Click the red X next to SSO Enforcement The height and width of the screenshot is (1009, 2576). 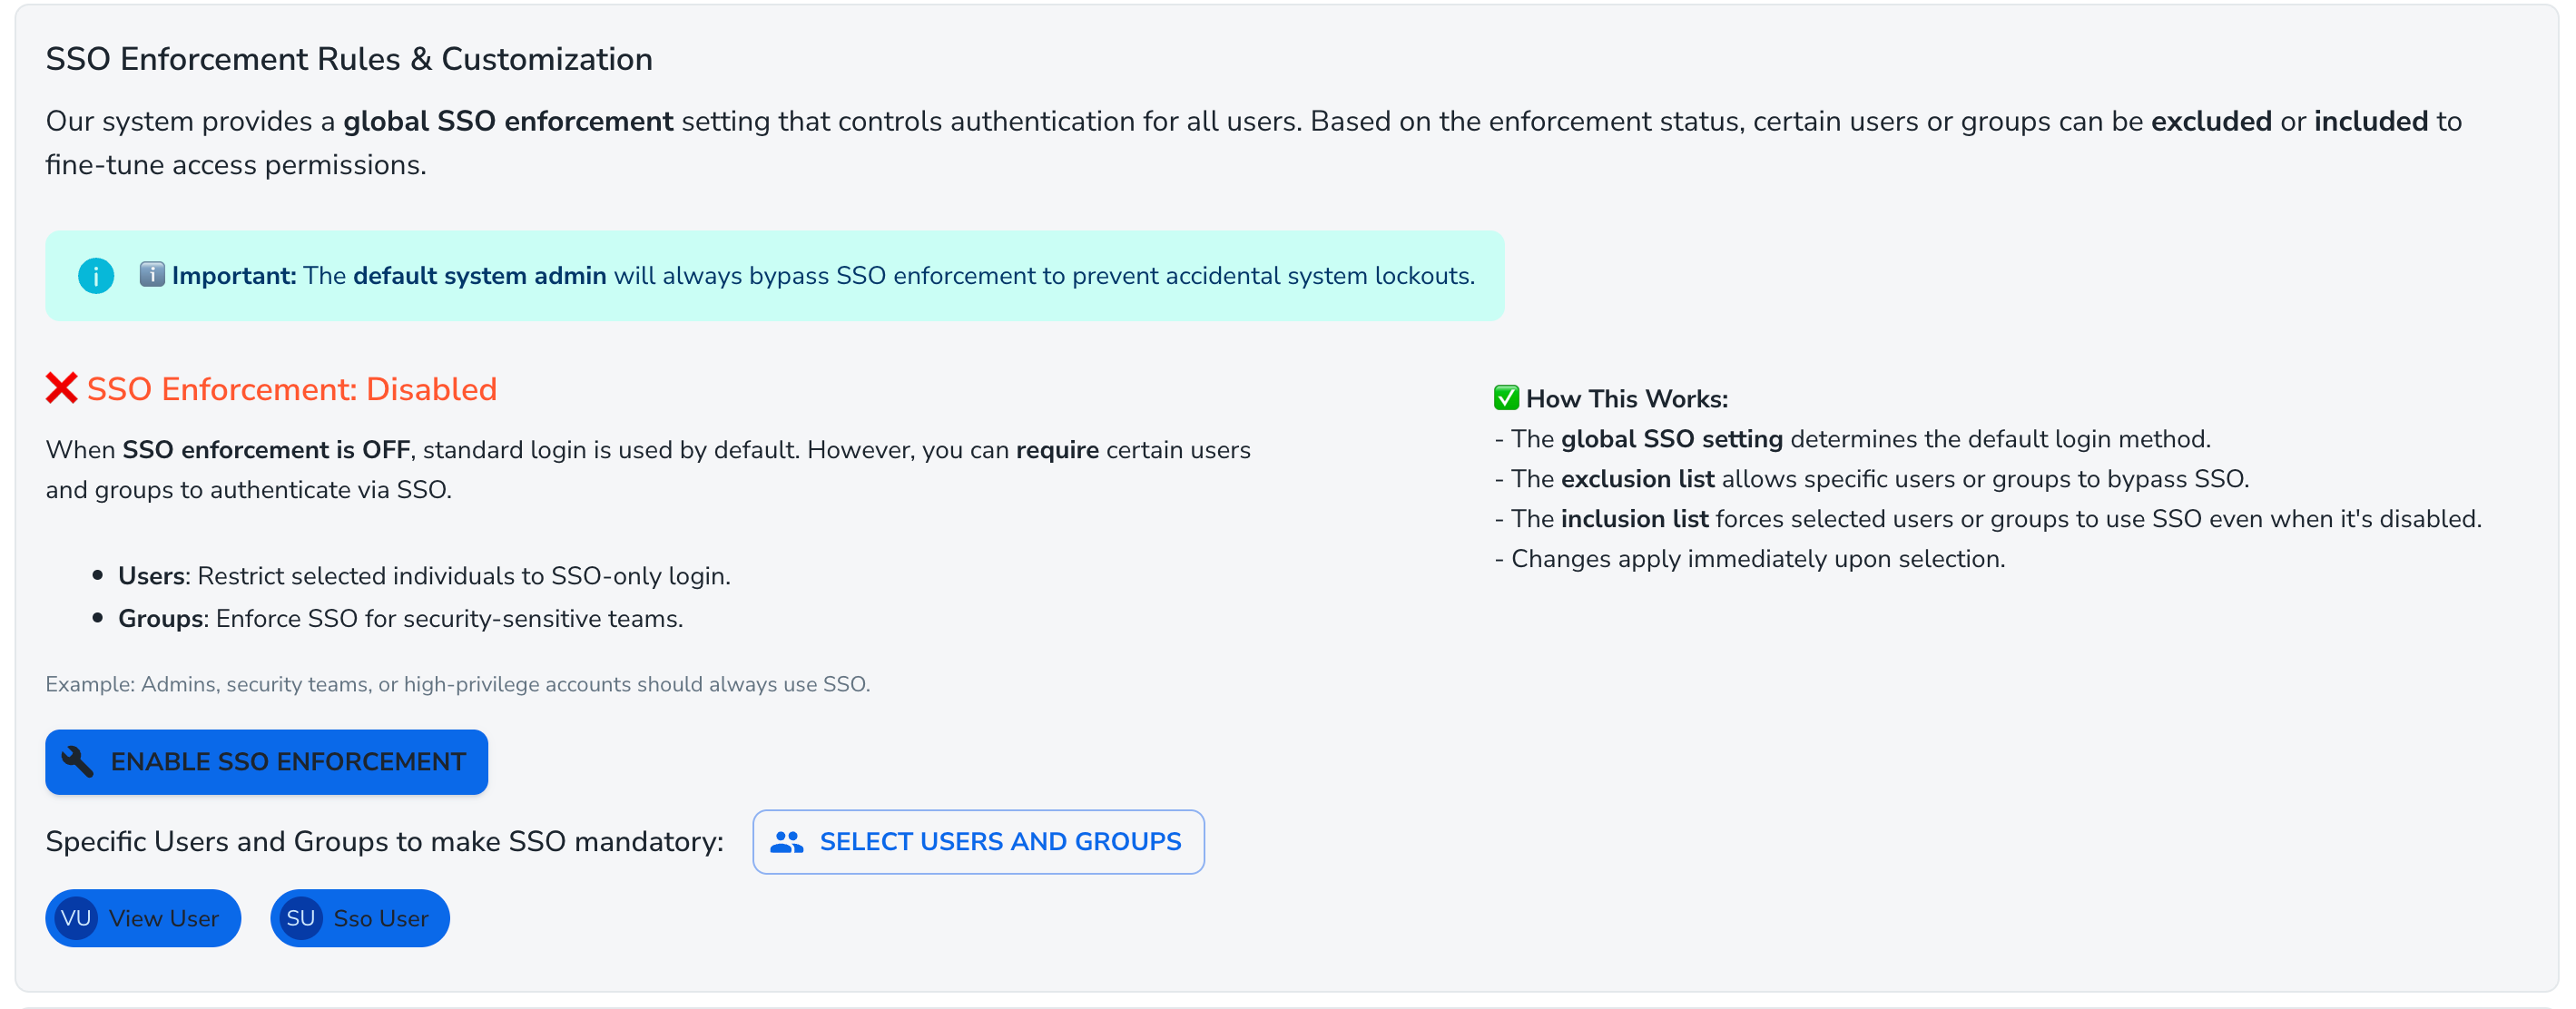(61, 388)
